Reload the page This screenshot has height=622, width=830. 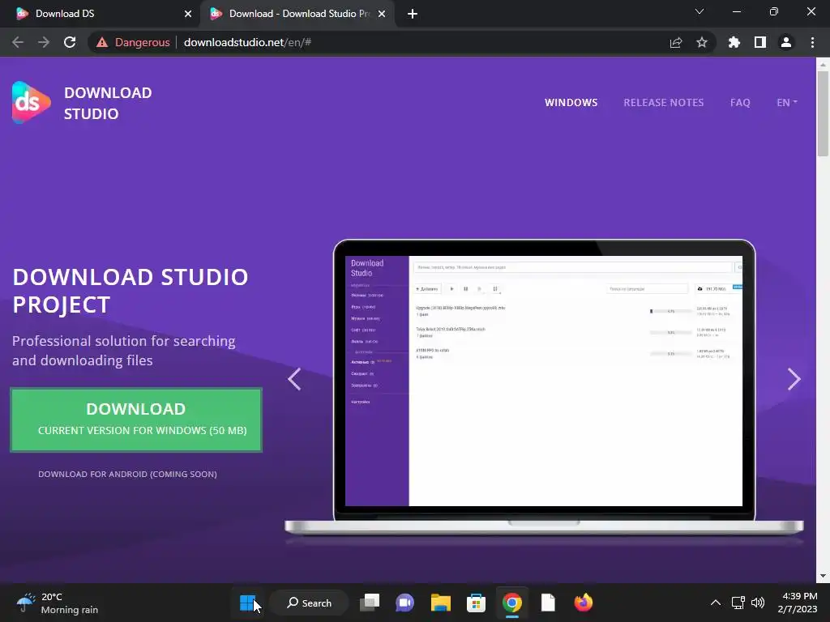point(70,42)
